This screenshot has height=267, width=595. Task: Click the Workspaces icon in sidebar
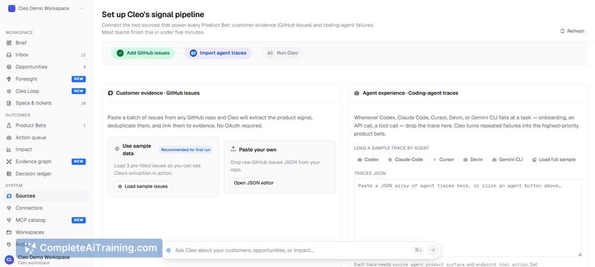pos(9,232)
